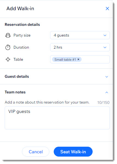
Task: Click the Table selection field
Action: pyautogui.click(x=80, y=59)
